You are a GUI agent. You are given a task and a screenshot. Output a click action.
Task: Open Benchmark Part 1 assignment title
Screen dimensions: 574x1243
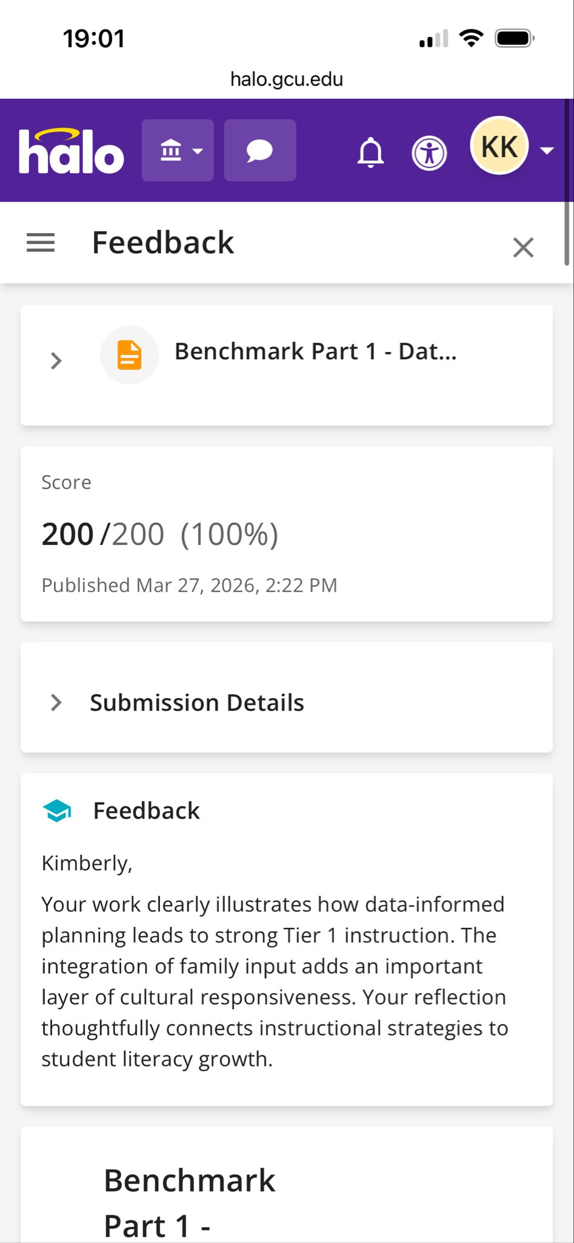[315, 351]
